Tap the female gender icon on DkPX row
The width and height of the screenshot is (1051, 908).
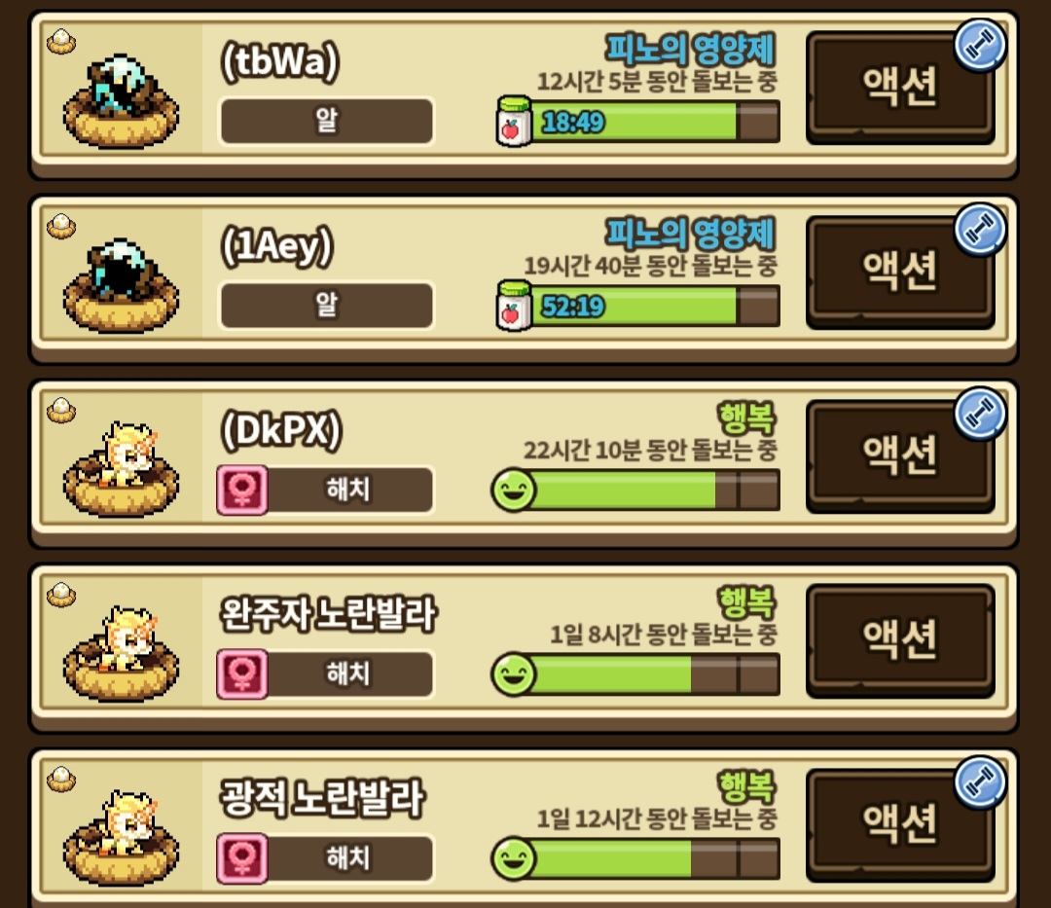pos(242,490)
